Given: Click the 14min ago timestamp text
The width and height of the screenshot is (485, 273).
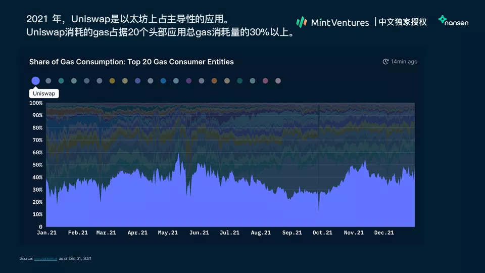Looking at the screenshot, I should 404,62.
